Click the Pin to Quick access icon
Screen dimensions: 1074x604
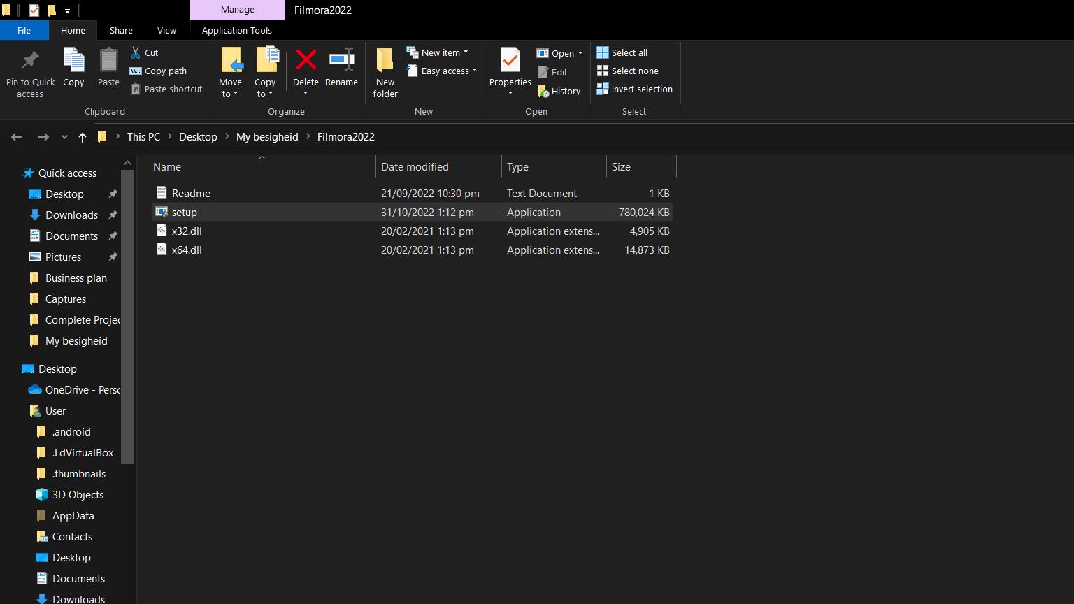[x=30, y=62]
